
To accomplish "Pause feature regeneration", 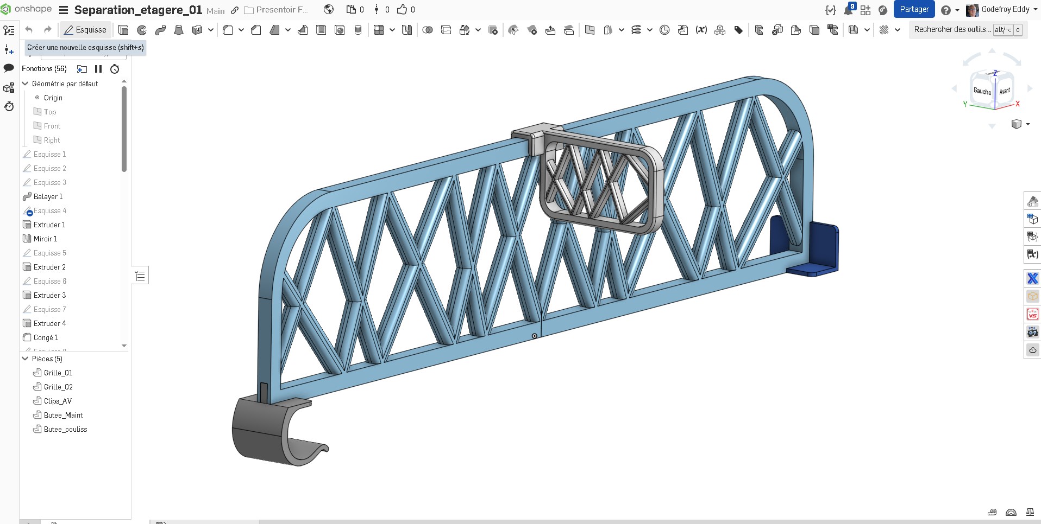I will [98, 69].
